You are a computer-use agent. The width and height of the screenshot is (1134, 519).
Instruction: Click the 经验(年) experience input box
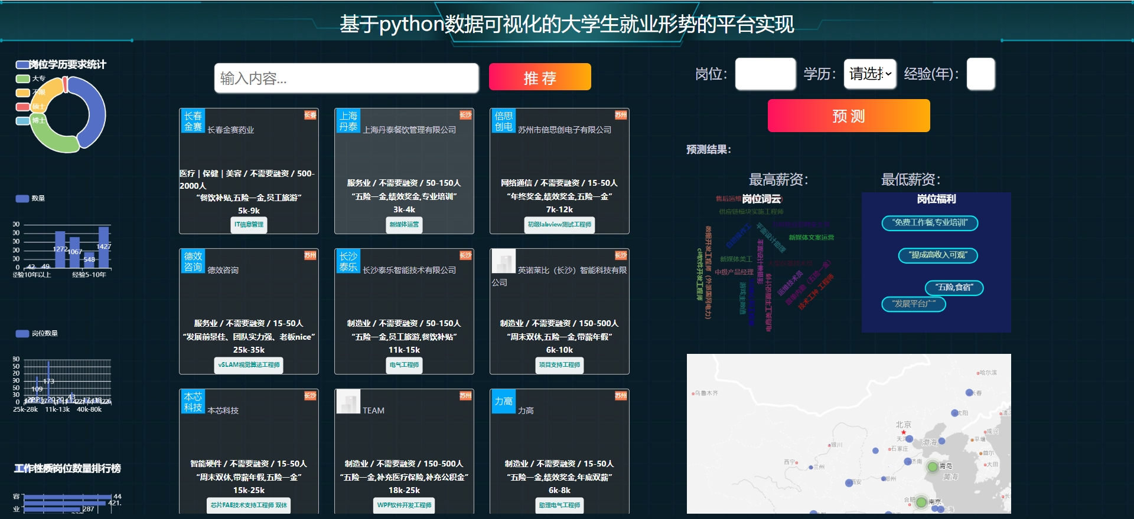tap(981, 74)
